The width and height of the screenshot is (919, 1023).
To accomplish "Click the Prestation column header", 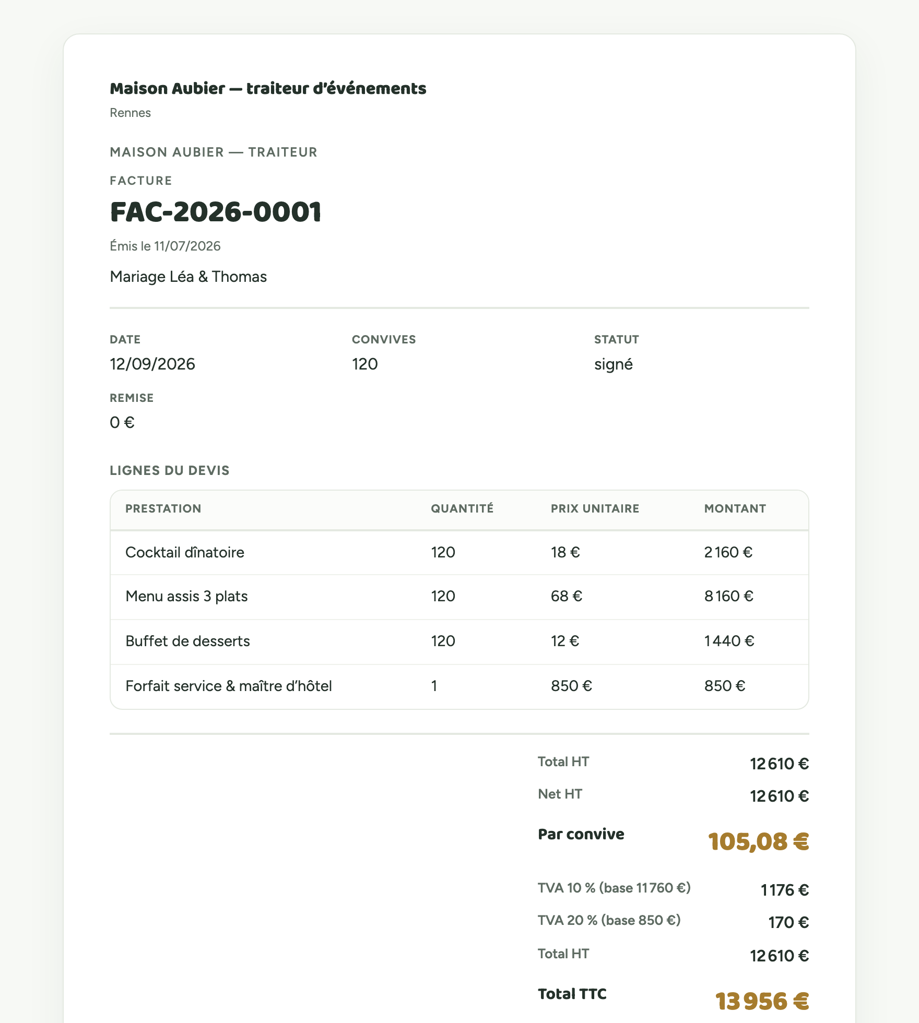I will click(x=163, y=508).
